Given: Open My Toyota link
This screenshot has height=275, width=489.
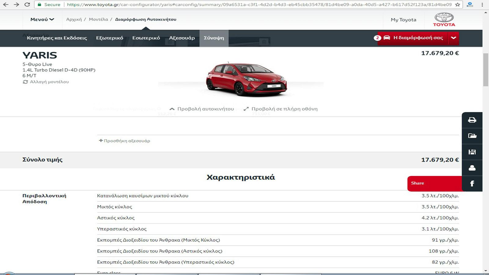Looking at the screenshot, I should [403, 20].
